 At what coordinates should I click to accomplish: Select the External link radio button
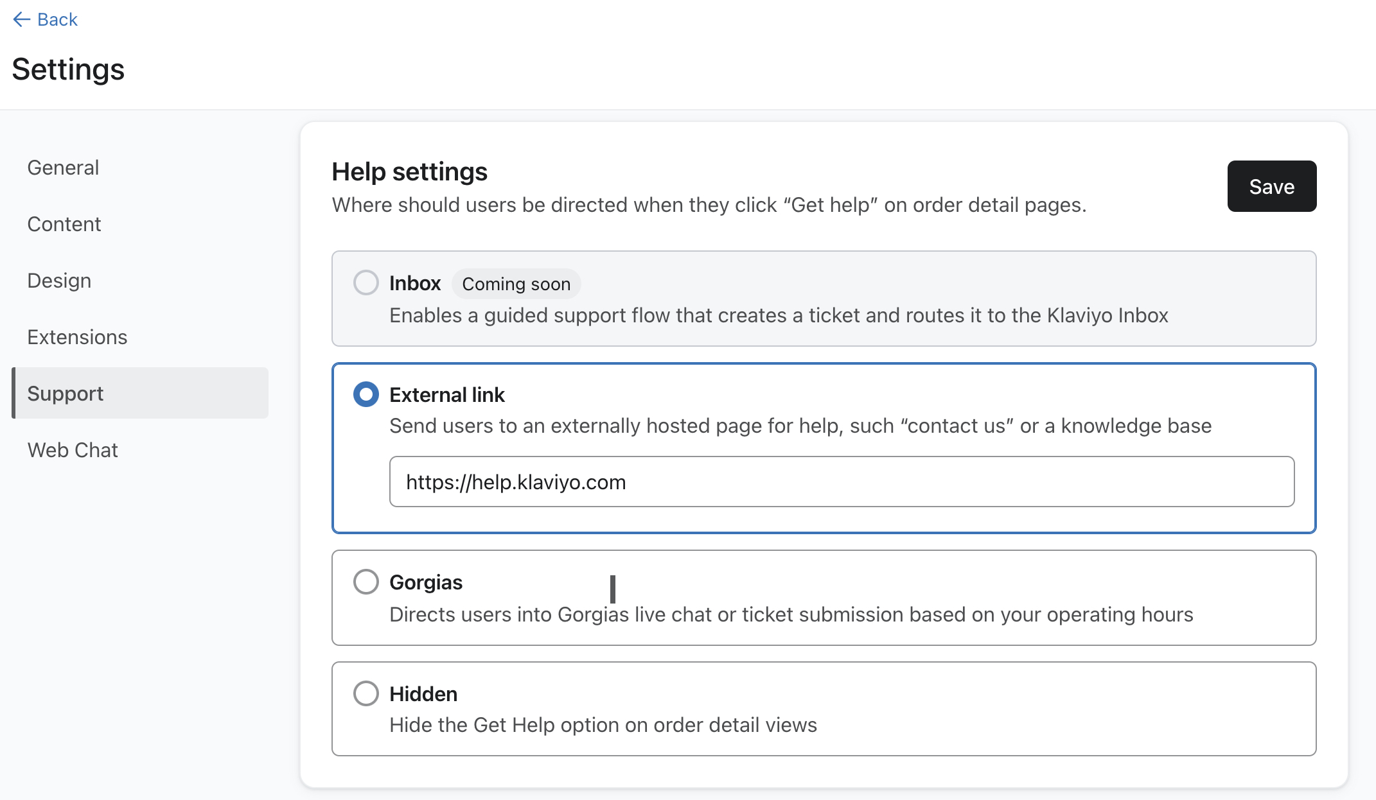[x=365, y=394]
